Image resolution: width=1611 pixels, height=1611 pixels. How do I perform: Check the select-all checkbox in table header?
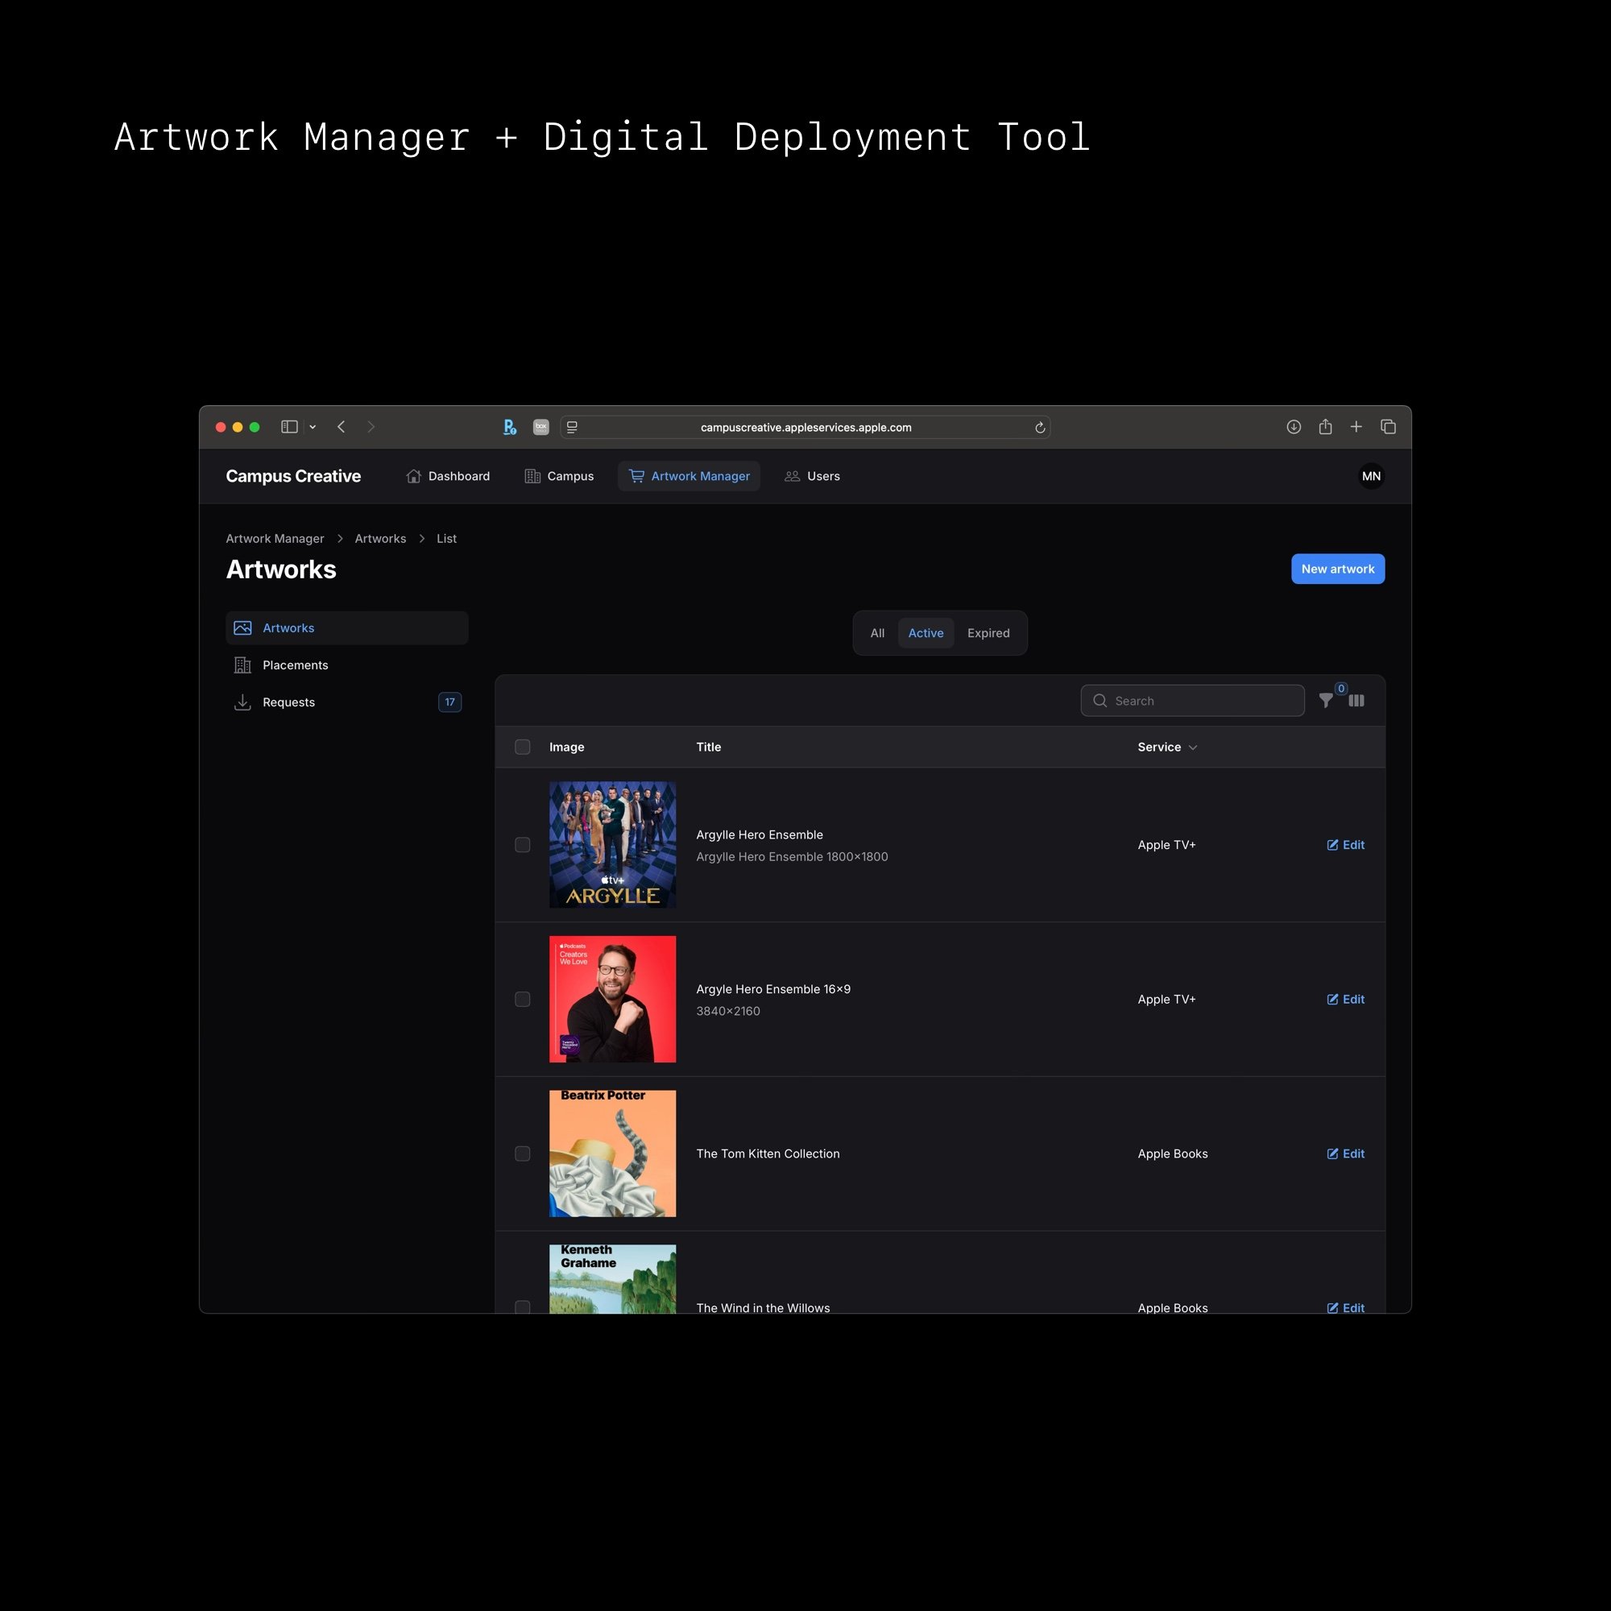[523, 748]
